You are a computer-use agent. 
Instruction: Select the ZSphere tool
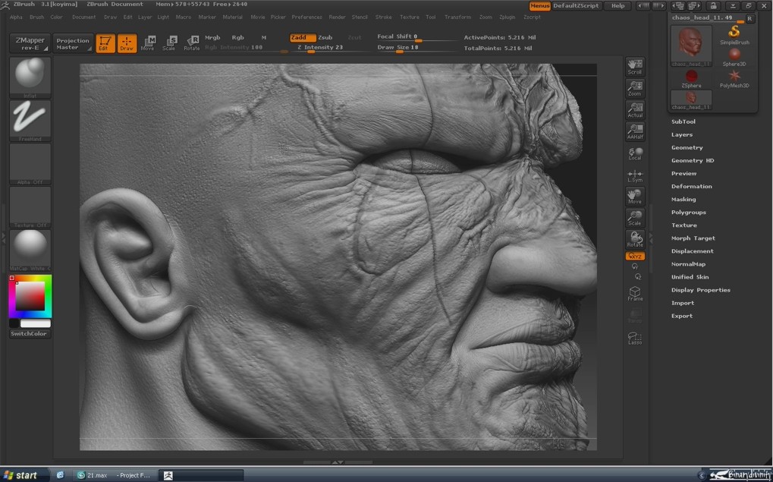coord(692,78)
